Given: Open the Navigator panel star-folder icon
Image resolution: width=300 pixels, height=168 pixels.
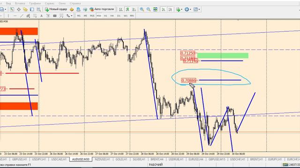Looking at the screenshot, I should 25,9.
